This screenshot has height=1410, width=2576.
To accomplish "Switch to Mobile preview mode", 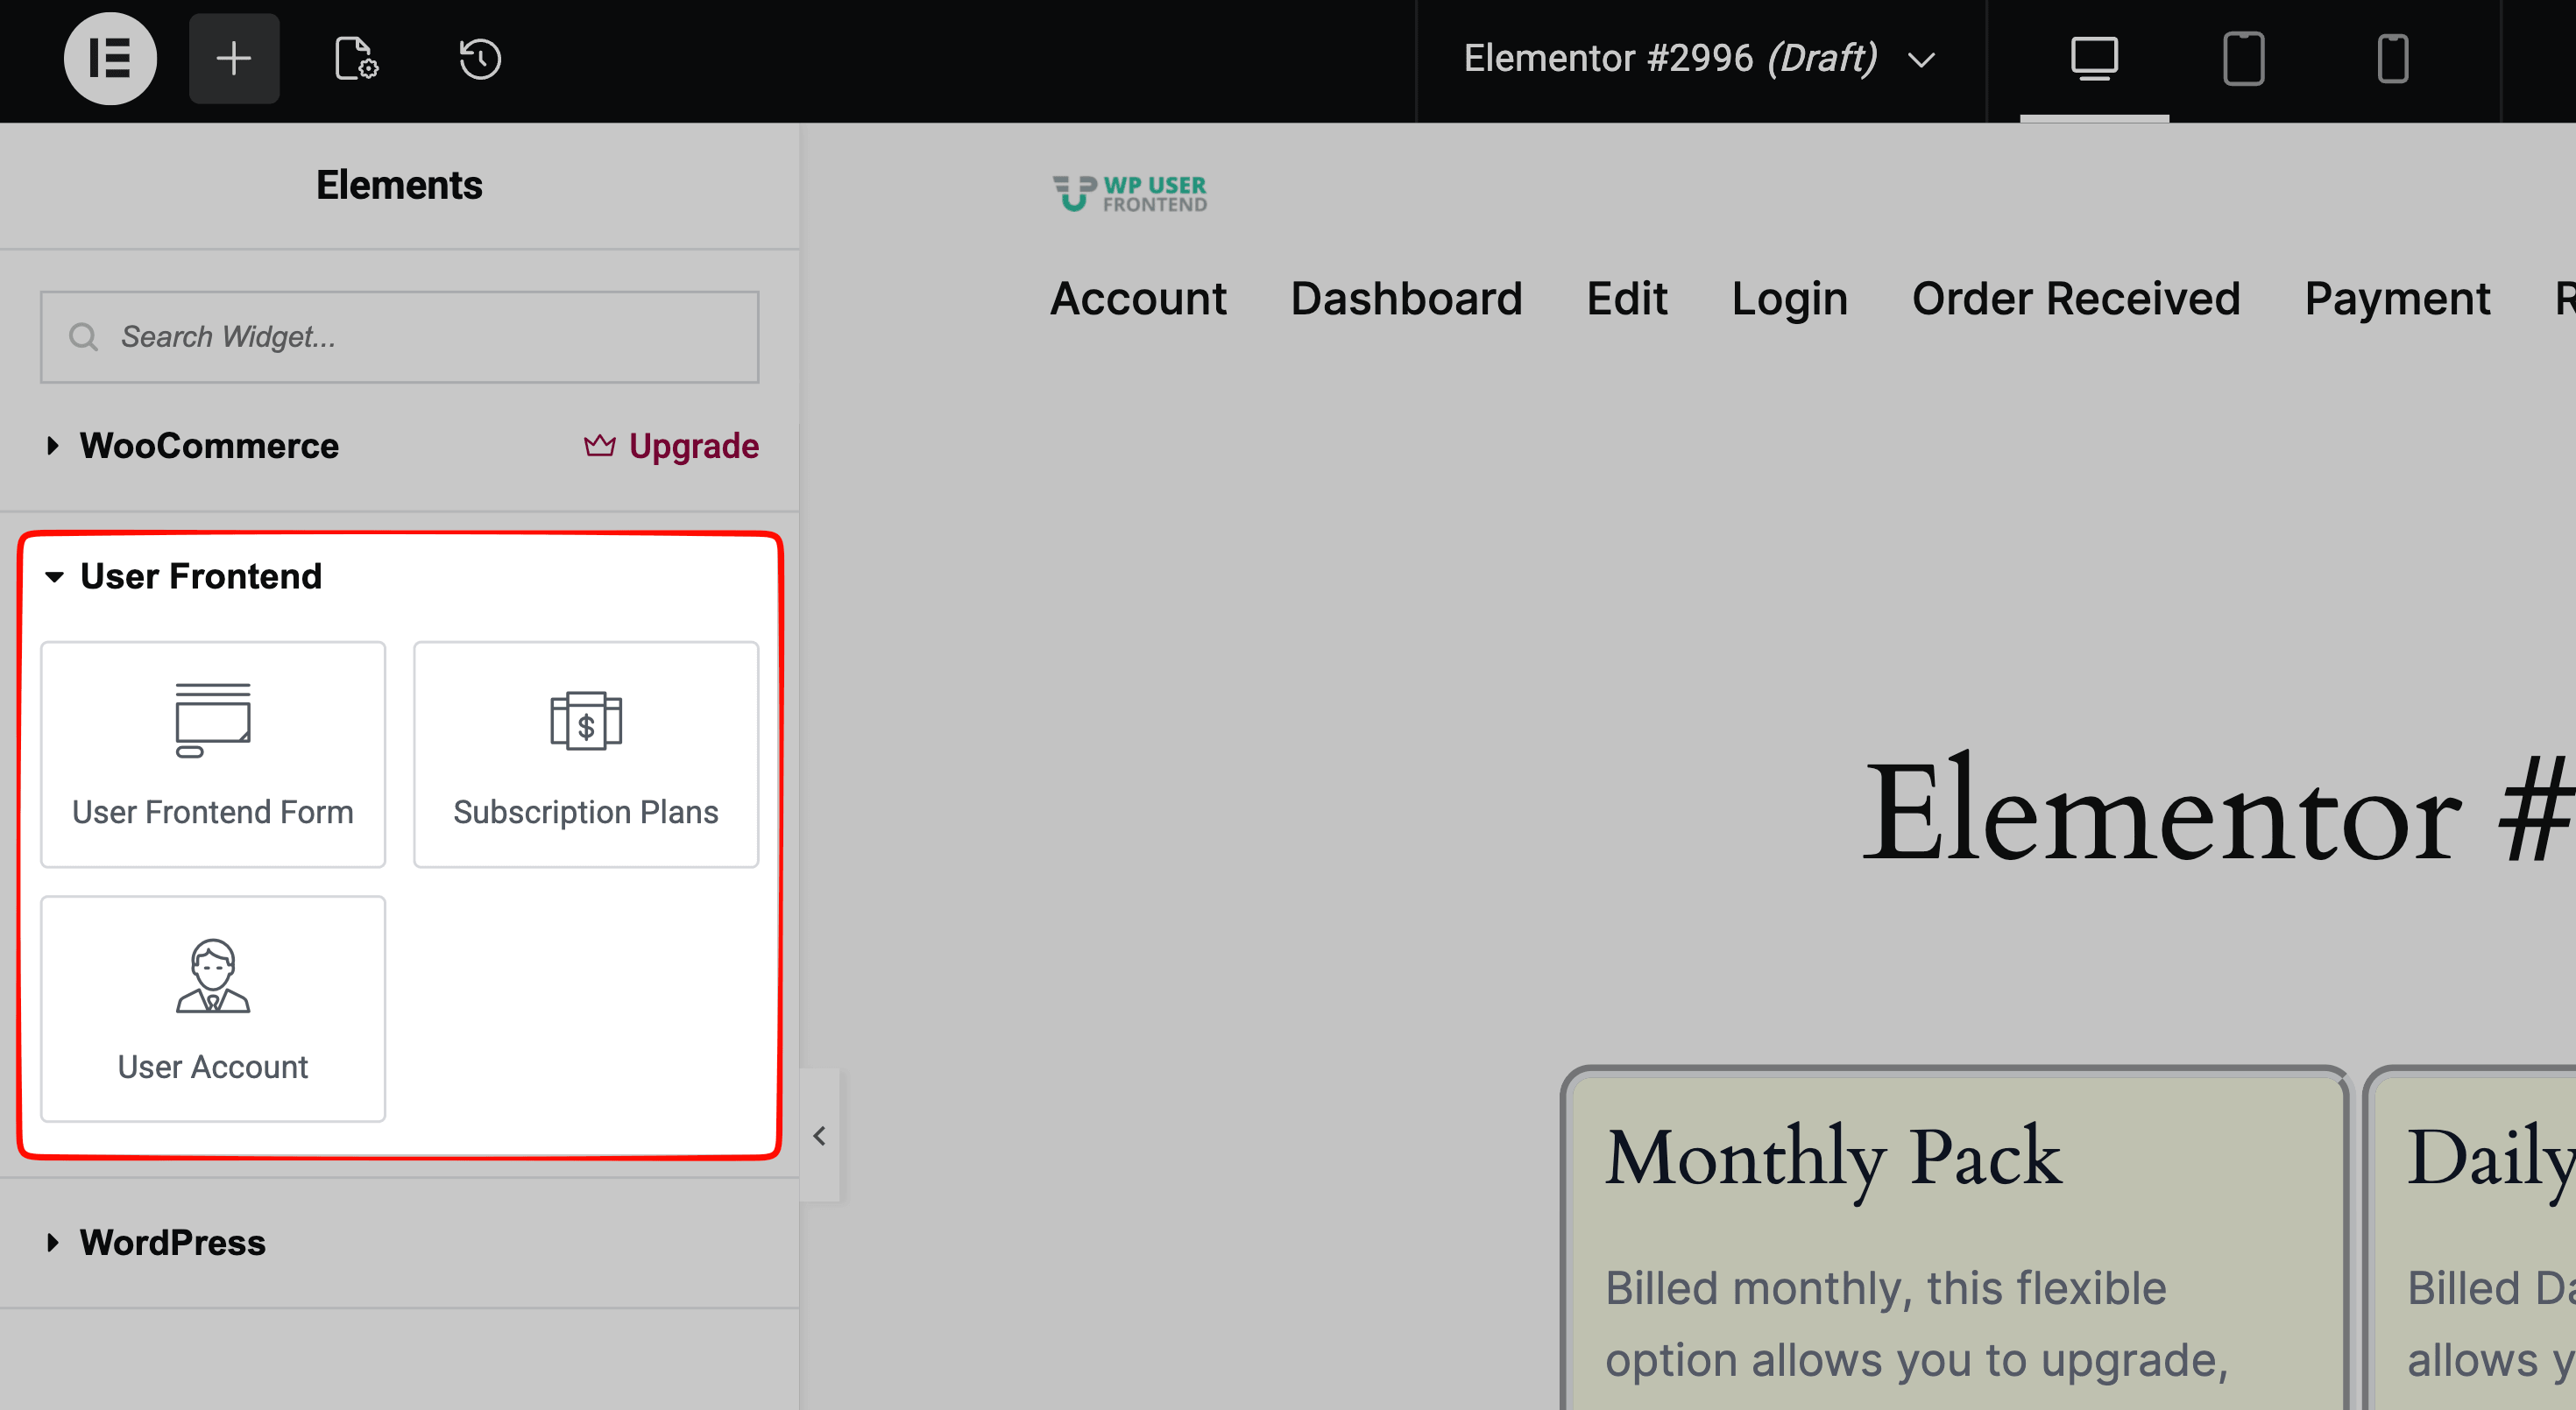I will tap(2394, 58).
